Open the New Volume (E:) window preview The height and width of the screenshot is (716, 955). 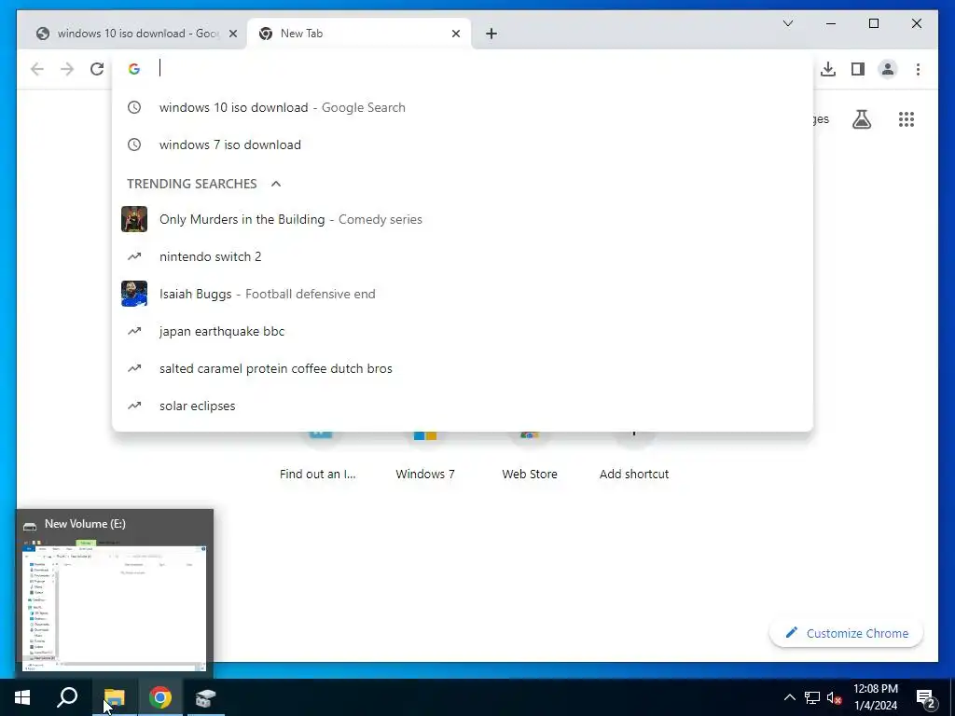tap(115, 594)
